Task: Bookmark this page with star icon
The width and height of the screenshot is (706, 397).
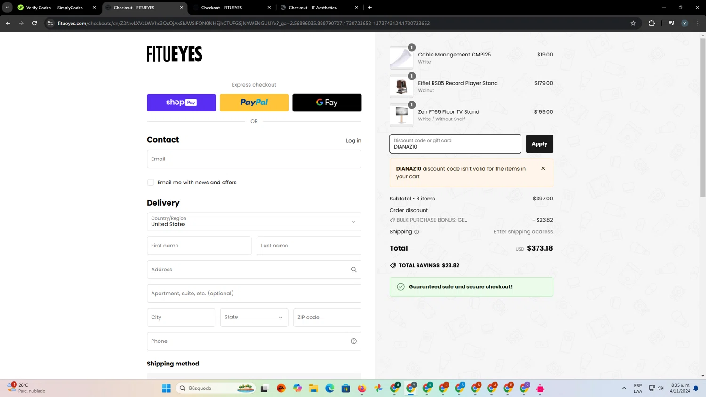Action: click(x=633, y=23)
